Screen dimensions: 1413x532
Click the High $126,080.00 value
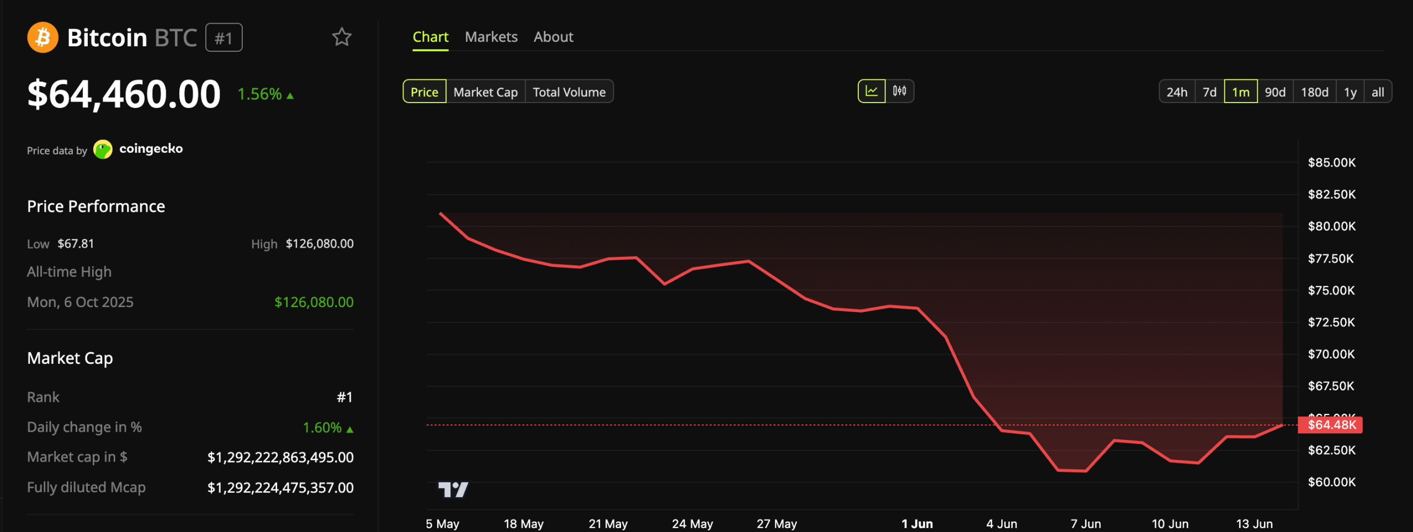(x=320, y=244)
